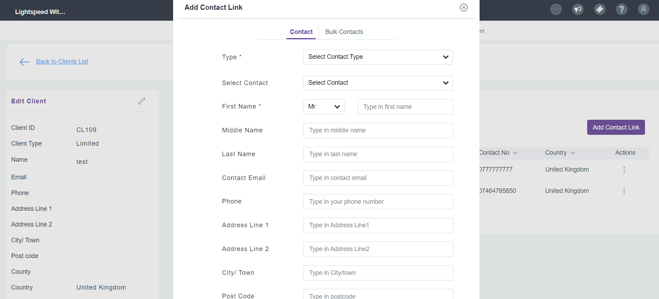Open the Select Contact Type dropdown
This screenshot has height=299, width=659.
(x=378, y=57)
